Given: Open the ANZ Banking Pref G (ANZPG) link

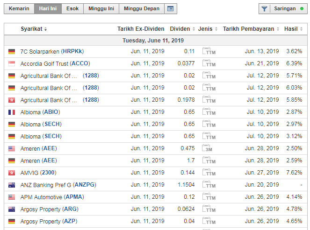Looking at the screenshot, I should pos(58,185).
